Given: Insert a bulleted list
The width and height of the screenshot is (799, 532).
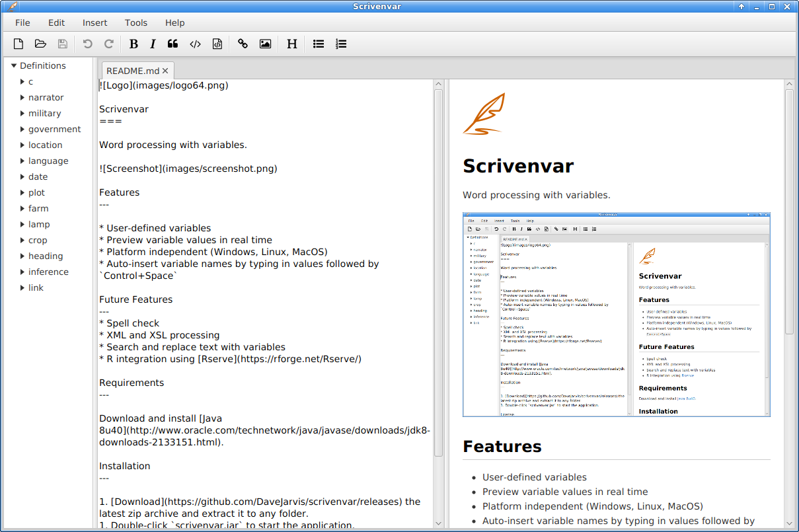Looking at the screenshot, I should 319,44.
